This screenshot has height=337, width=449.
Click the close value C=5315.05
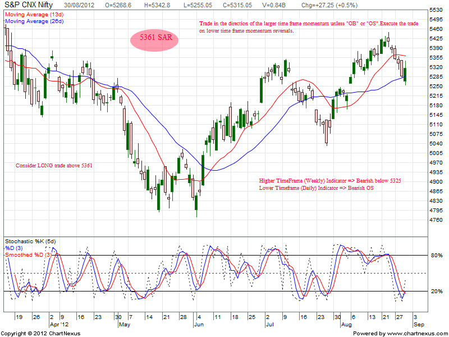(238, 5)
